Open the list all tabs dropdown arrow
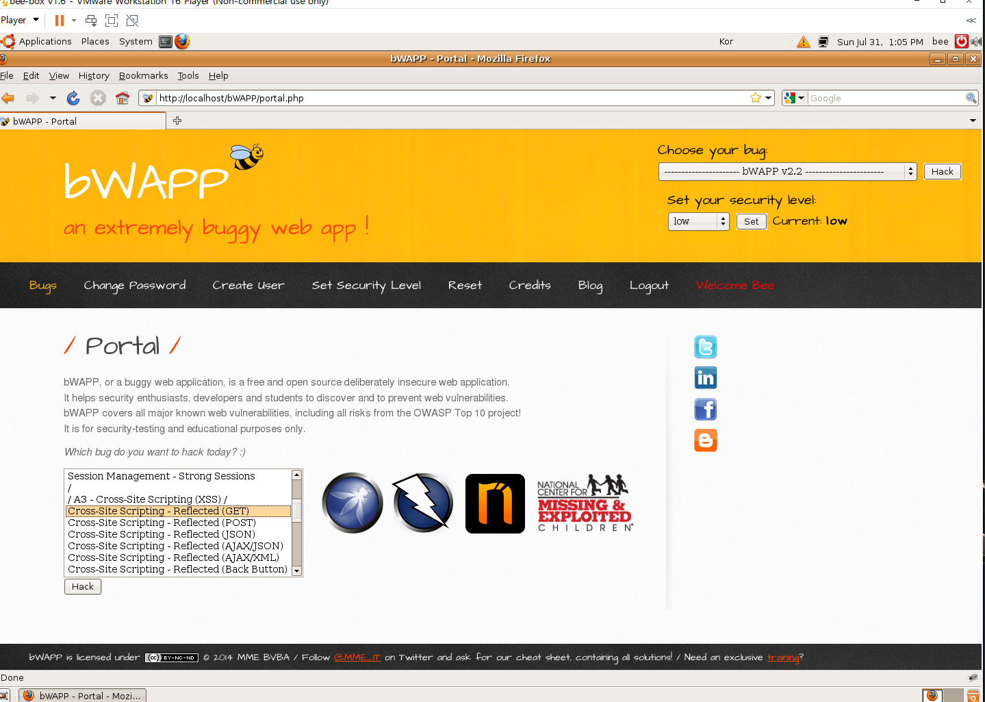Screen dimensions: 985x702 point(973,121)
